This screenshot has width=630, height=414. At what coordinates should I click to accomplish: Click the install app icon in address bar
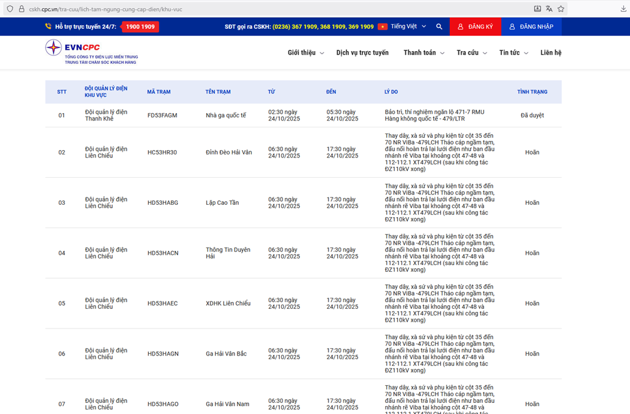[537, 9]
